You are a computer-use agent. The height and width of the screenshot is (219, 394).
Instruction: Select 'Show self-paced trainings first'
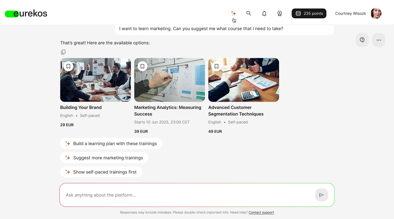tap(101, 172)
